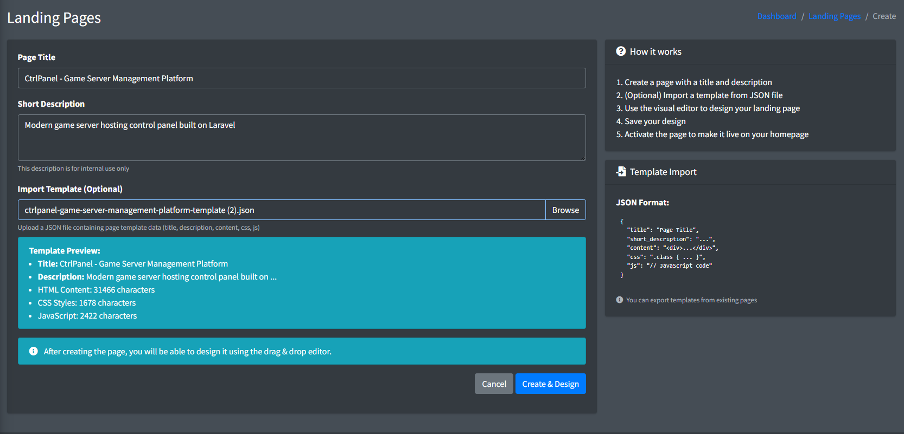Cancel the landing page creation

coord(493,384)
